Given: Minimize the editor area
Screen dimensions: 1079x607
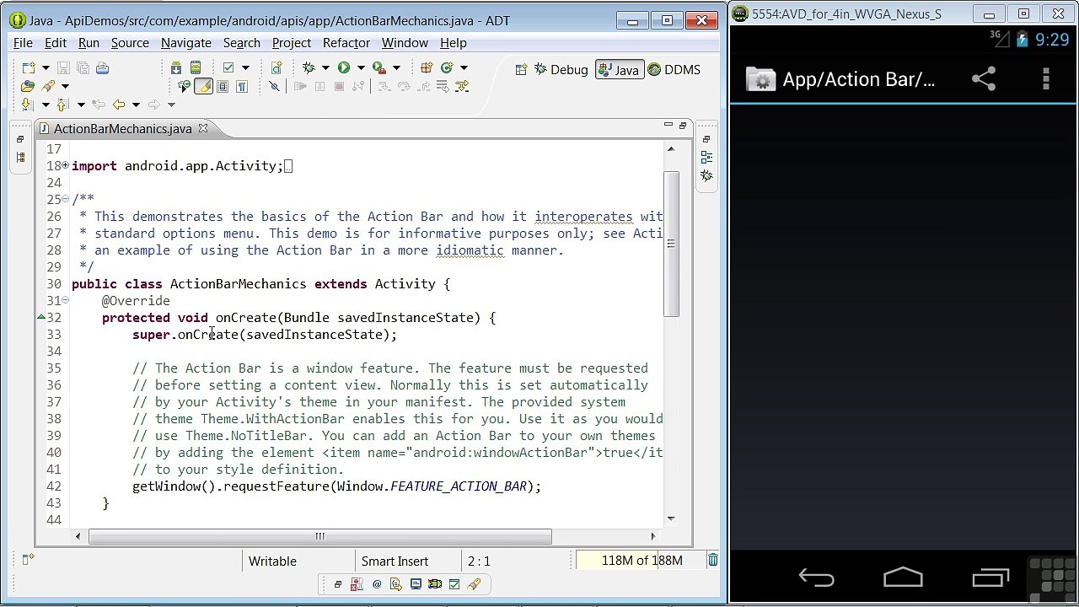Looking at the screenshot, I should [668, 126].
